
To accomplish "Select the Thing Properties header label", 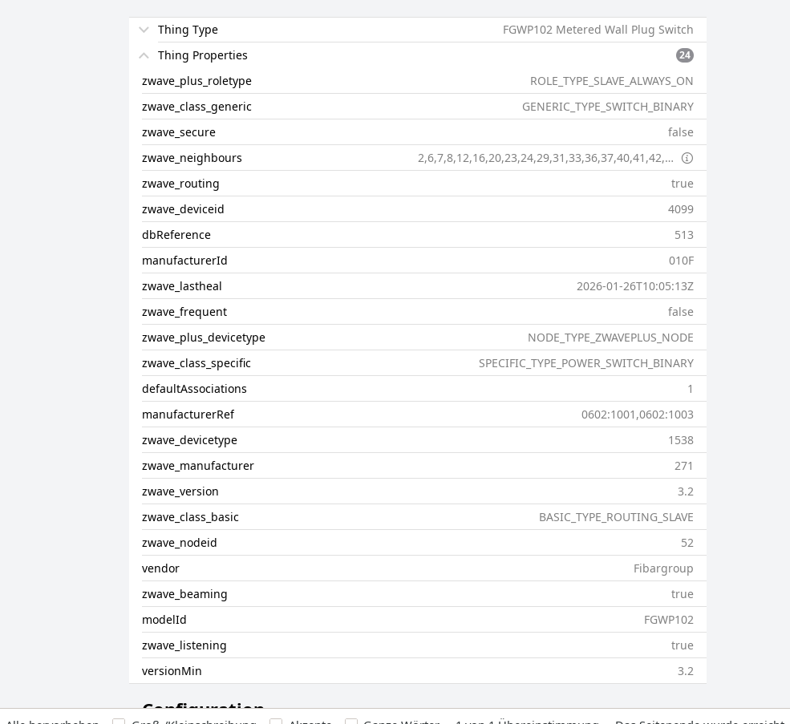I will (203, 55).
